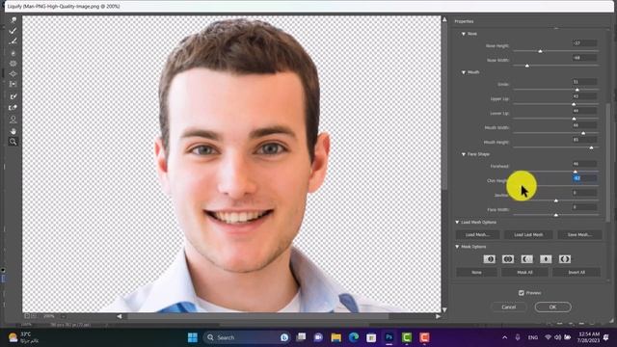The height and width of the screenshot is (347, 617).
Task: Open Microsoft Edge from the taskbar
Action: coord(354,337)
